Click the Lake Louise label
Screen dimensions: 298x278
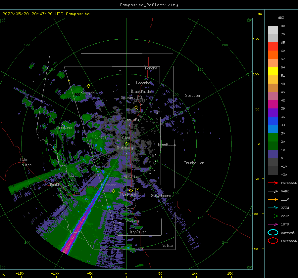25,162
